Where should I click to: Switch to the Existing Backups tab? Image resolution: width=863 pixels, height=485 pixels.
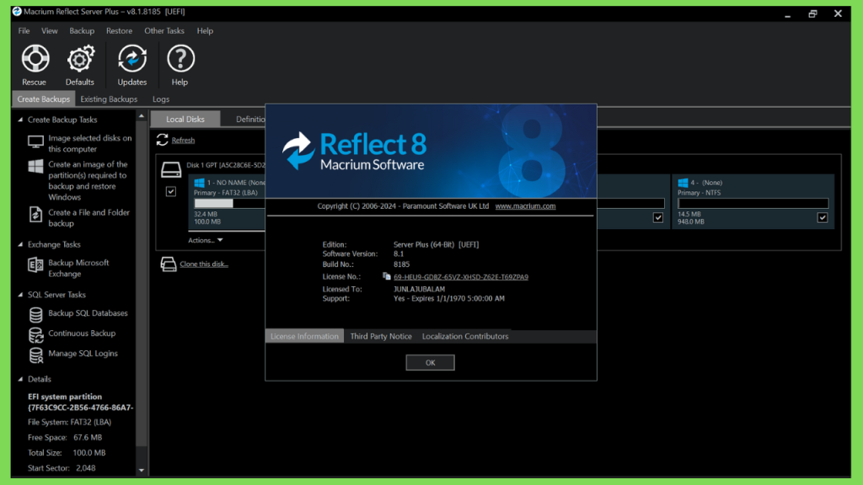coord(109,99)
